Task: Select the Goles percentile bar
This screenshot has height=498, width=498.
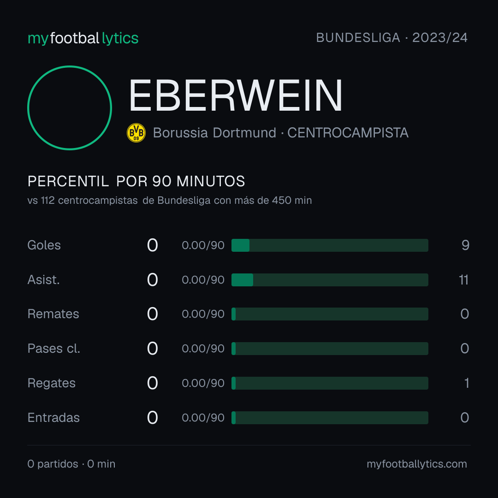Action: [x=330, y=245]
